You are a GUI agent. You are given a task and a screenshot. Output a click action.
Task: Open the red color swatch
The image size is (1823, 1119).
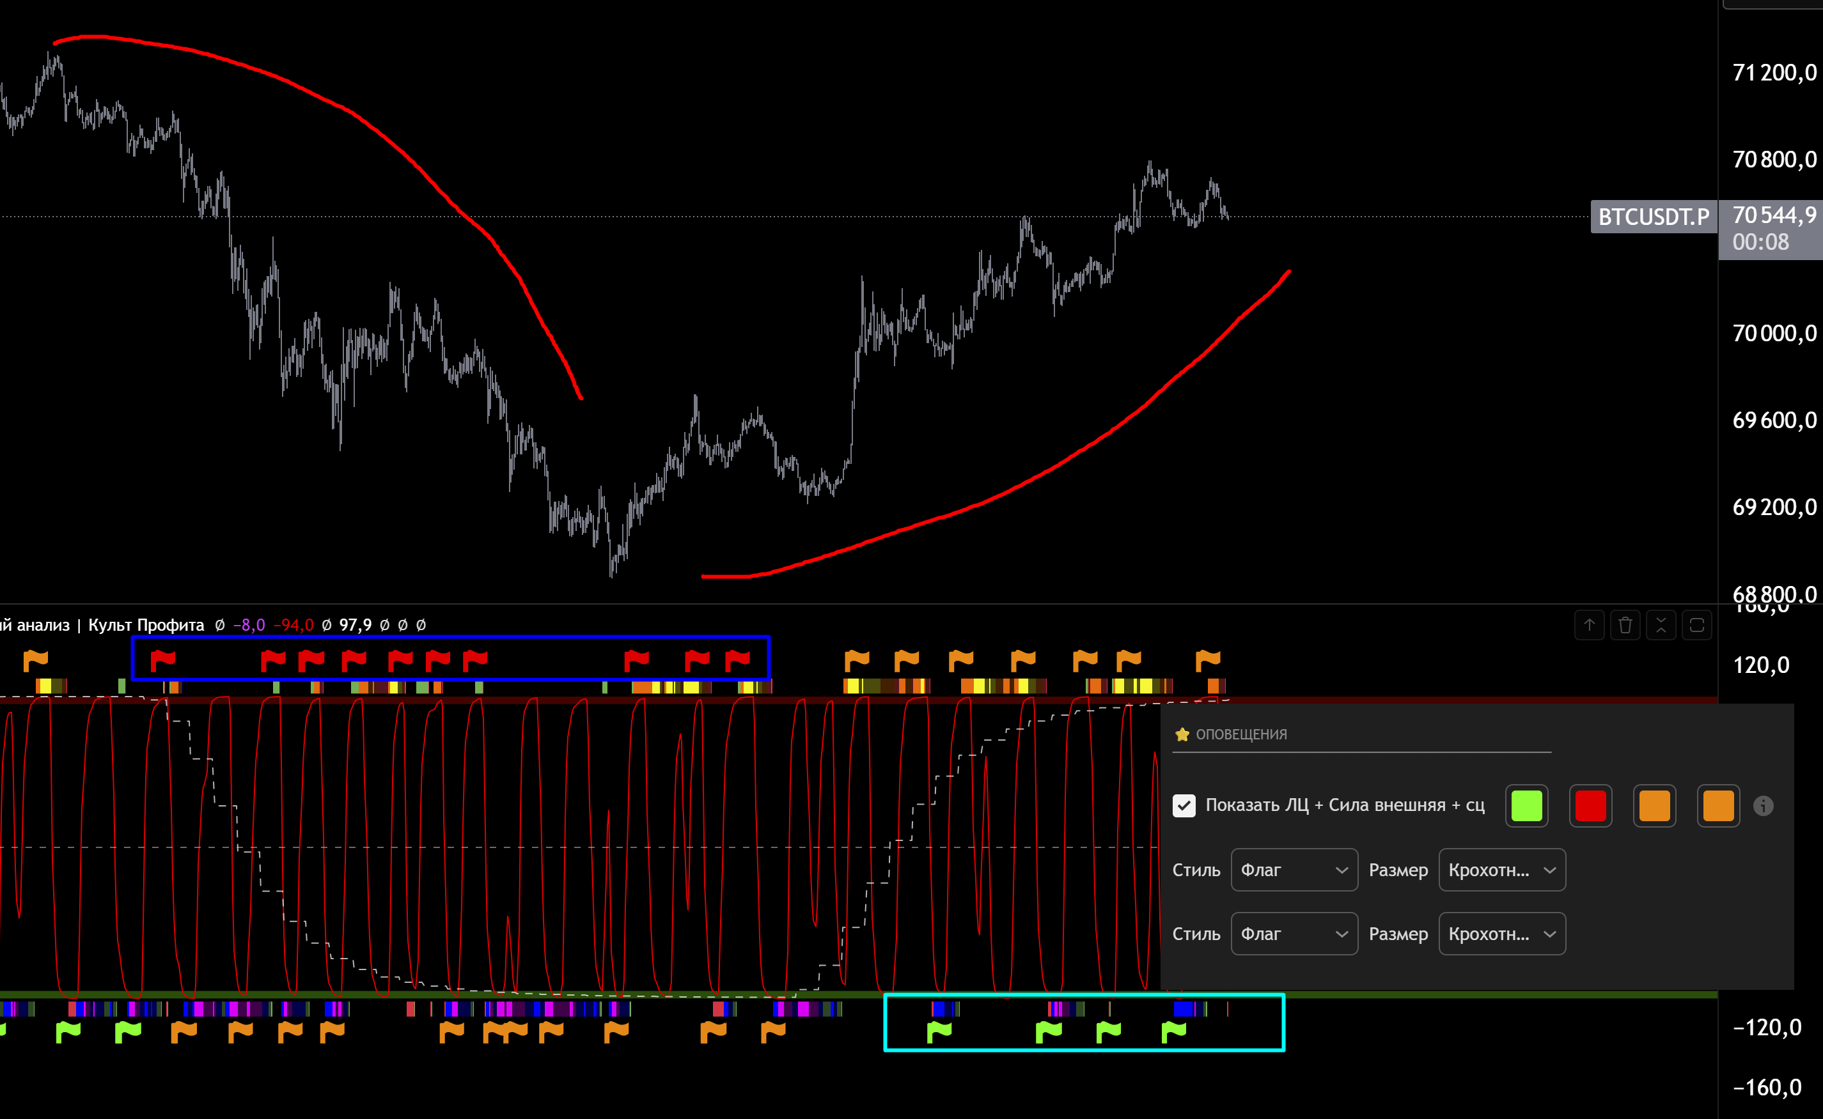pos(1590,806)
